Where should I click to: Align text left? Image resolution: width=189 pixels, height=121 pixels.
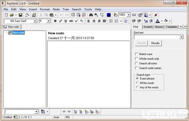coord(89,21)
